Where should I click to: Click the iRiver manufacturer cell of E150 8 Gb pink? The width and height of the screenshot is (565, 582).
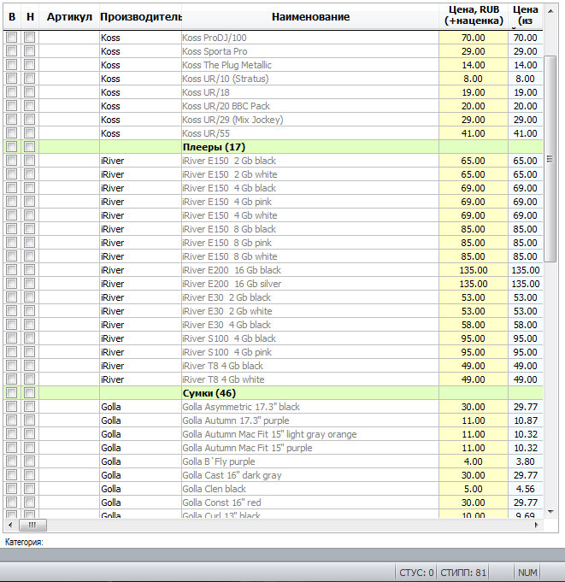[140, 243]
